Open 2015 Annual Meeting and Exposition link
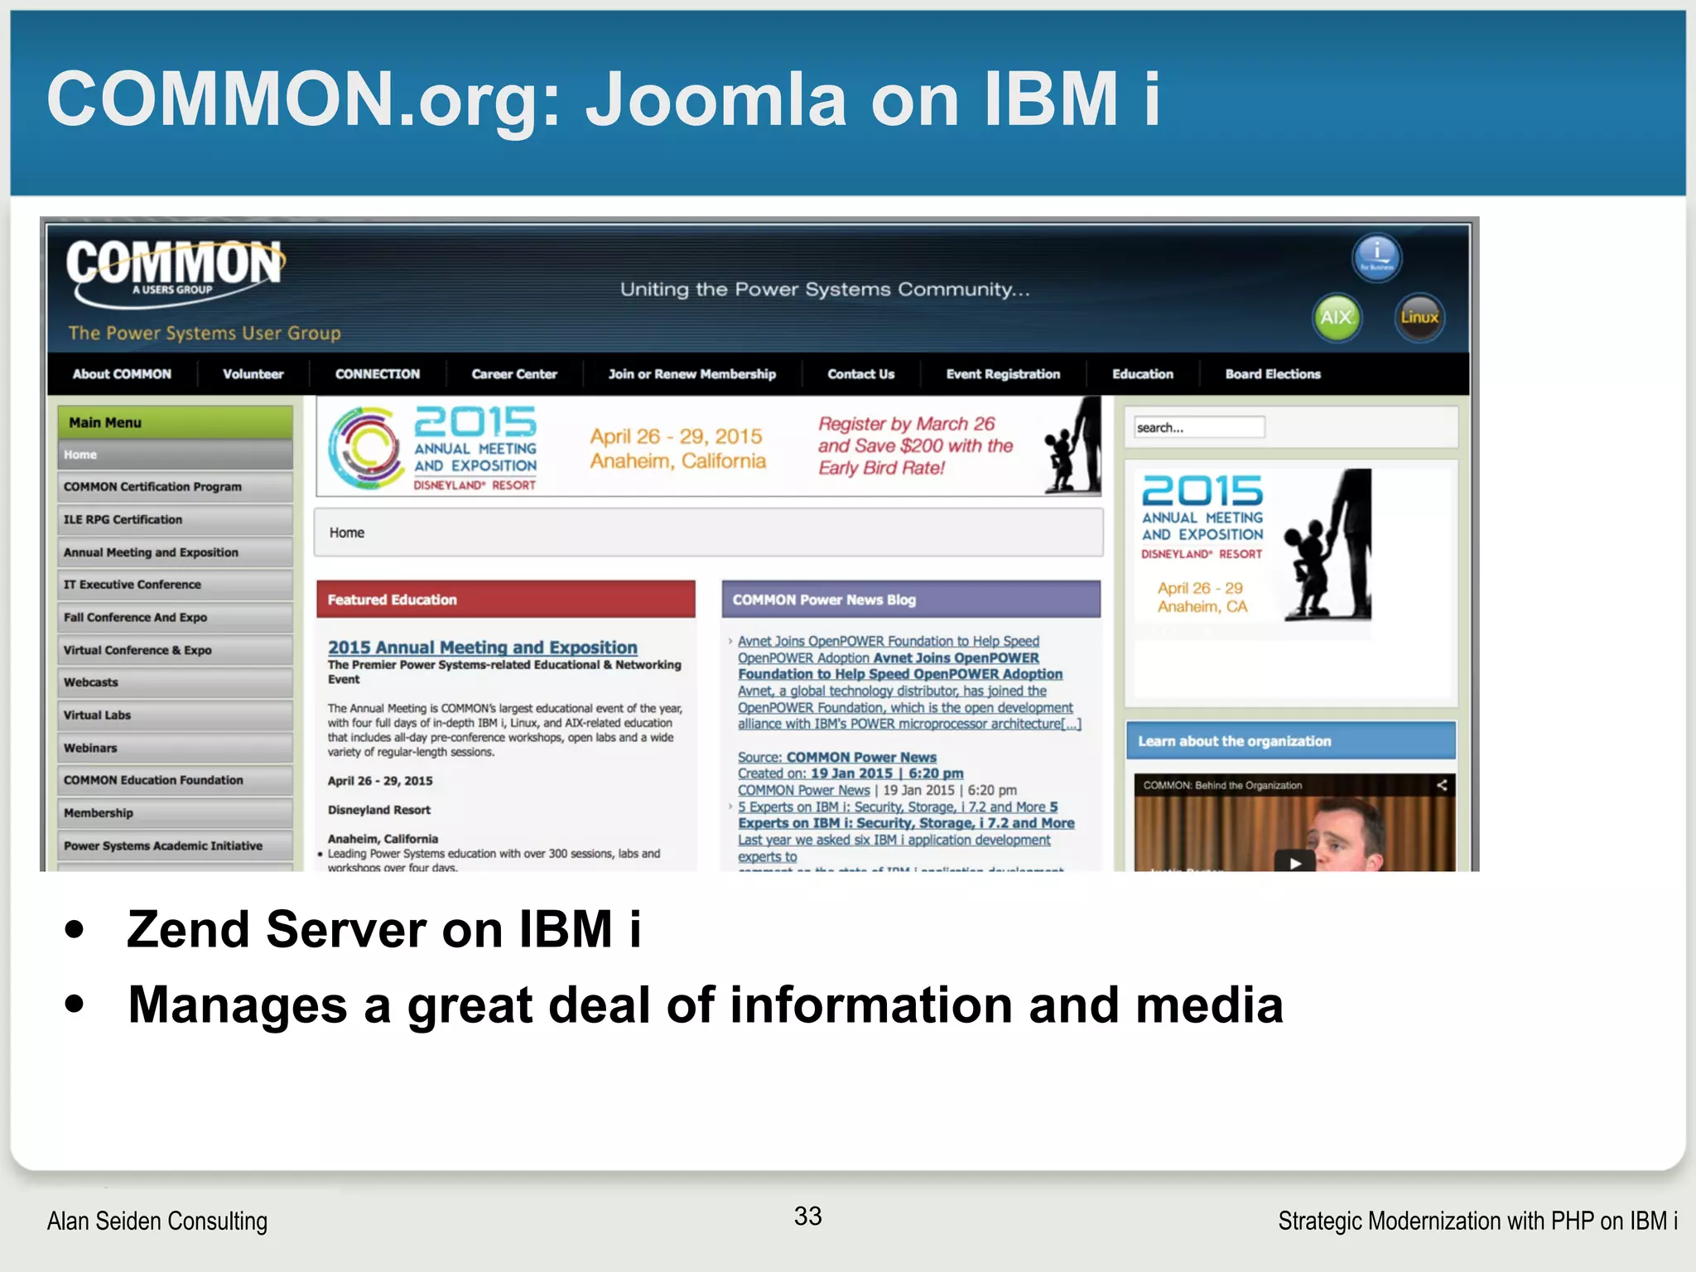The height and width of the screenshot is (1272, 1696). point(482,648)
